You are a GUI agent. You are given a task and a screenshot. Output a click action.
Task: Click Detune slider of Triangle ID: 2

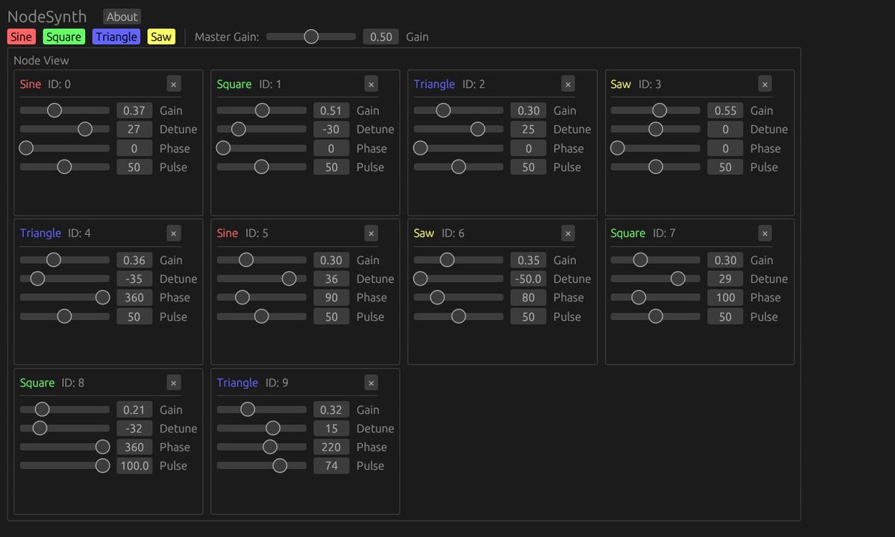click(x=459, y=129)
